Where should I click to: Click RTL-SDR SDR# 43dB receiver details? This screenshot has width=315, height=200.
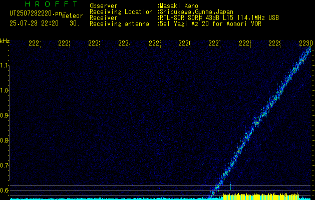(218, 18)
